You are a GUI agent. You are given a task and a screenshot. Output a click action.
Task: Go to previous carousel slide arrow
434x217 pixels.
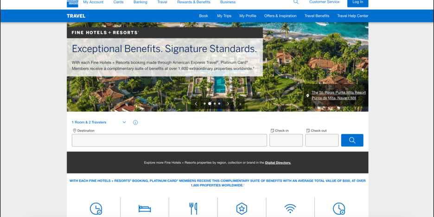(x=196, y=104)
